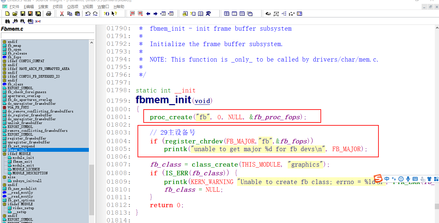Click fb_proc_fops in the proc_create line
439x223 pixels.
tap(277, 117)
